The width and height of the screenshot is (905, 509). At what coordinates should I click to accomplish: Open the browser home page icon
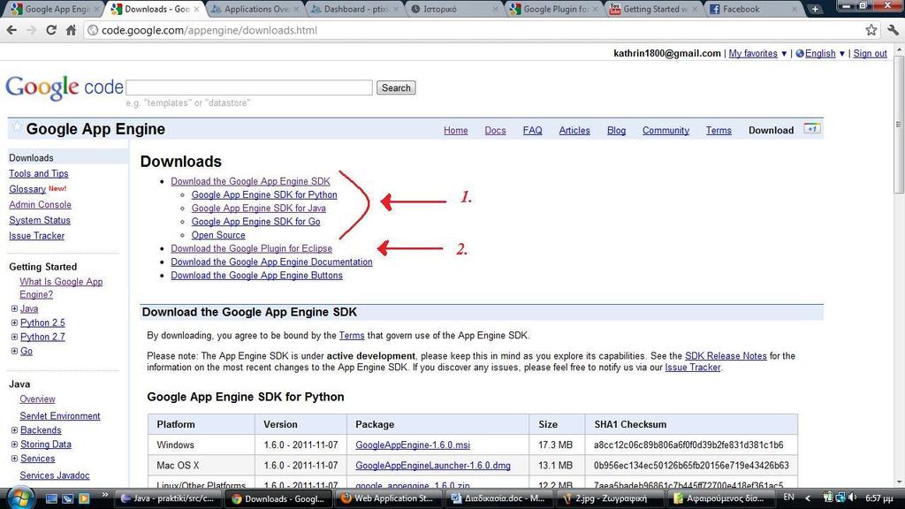click(71, 30)
